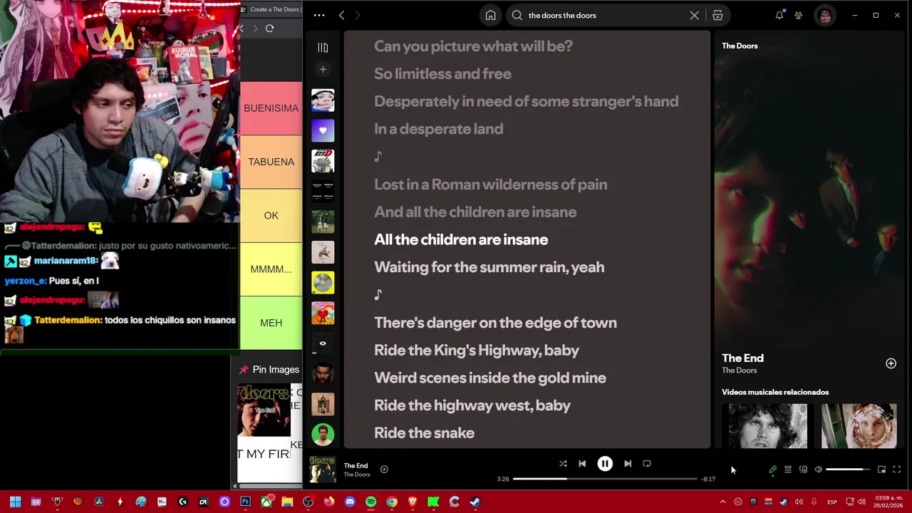
Task: Jump to lyric 'Ride the snake'
Action: (424, 433)
